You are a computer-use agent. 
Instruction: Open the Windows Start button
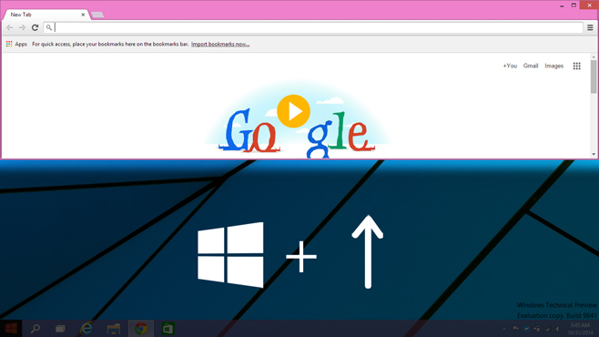tap(11, 328)
